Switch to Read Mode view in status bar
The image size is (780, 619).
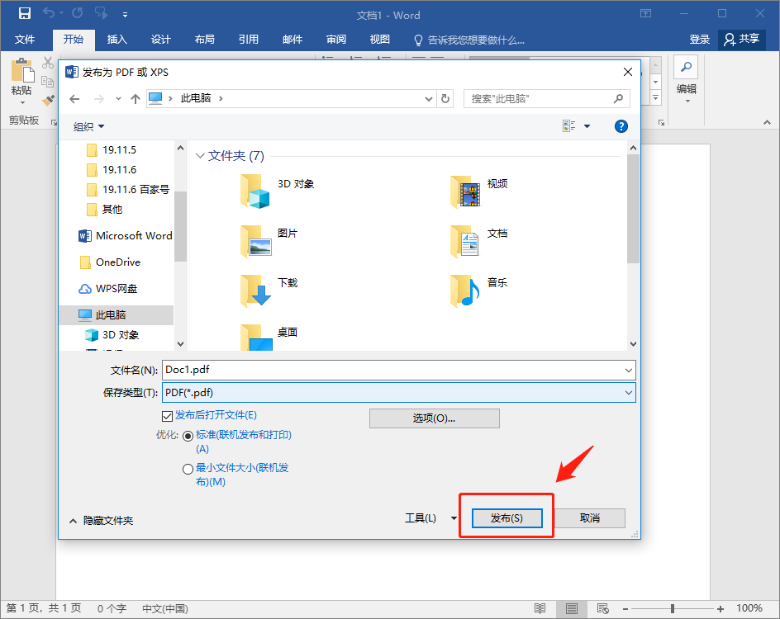tap(540, 608)
